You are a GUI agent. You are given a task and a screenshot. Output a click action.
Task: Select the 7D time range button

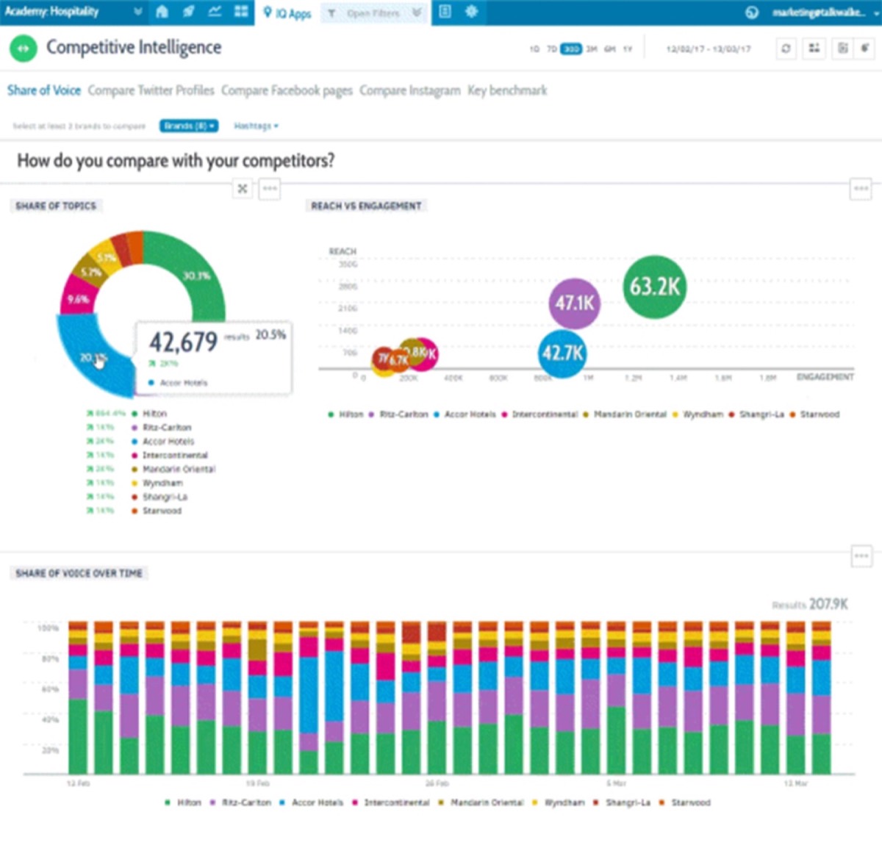[551, 49]
